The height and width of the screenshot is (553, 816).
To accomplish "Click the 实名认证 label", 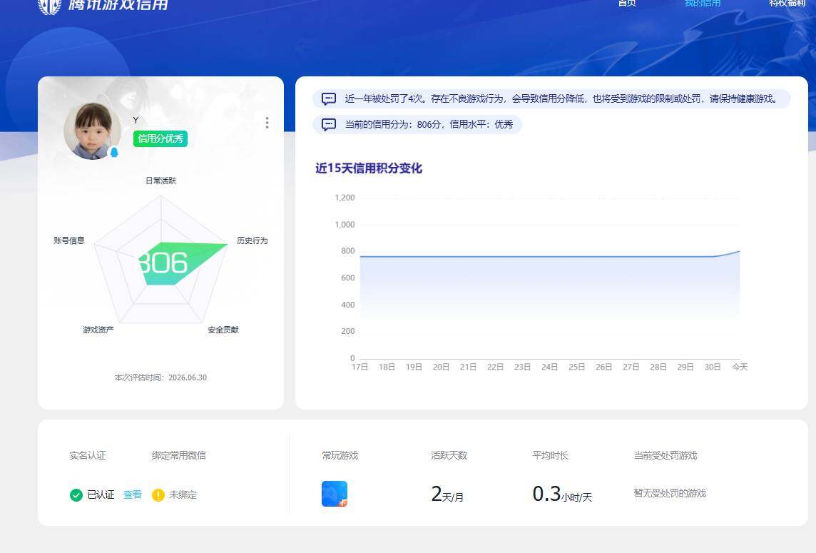I will (x=88, y=456).
